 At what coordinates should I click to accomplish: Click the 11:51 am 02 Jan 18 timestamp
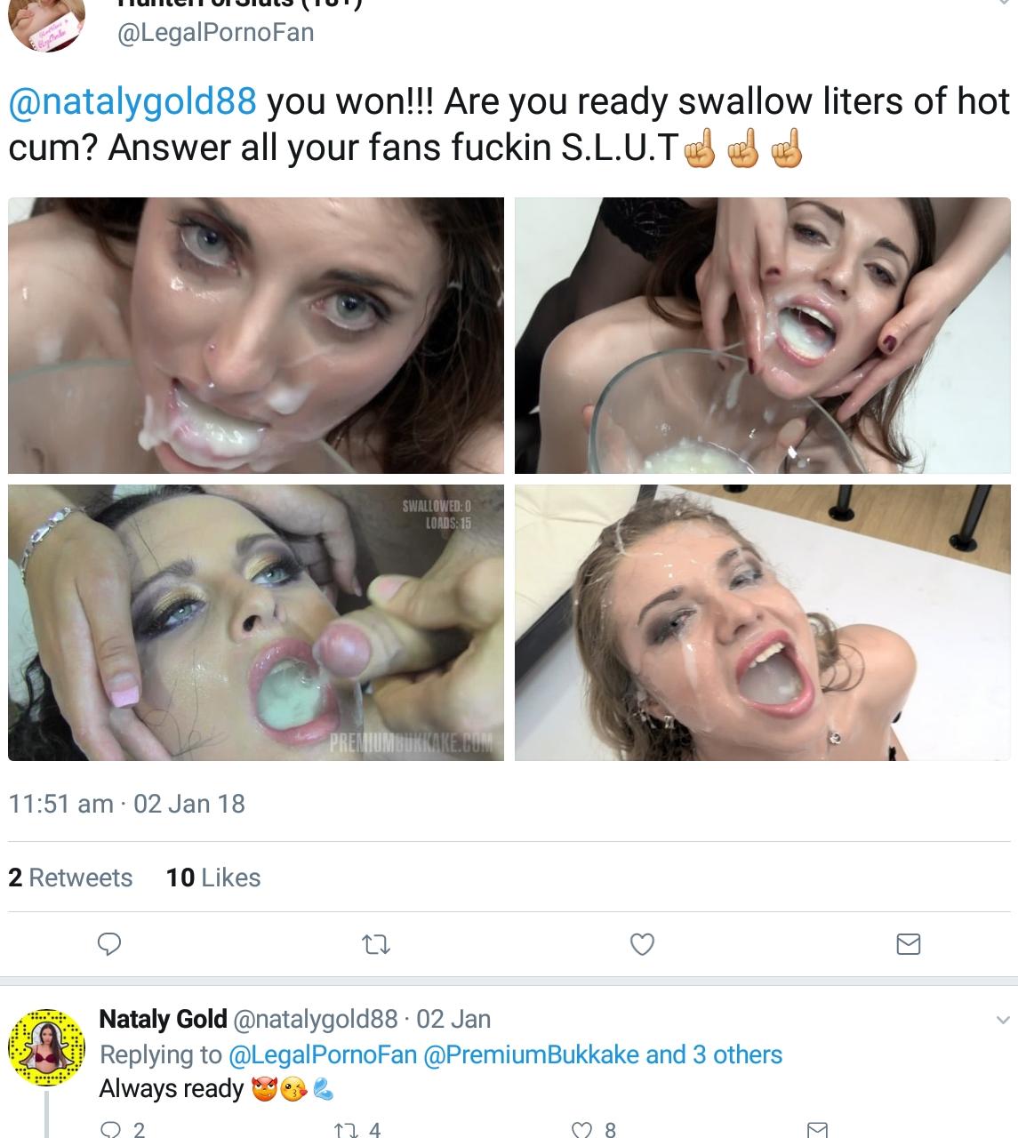pos(126,804)
